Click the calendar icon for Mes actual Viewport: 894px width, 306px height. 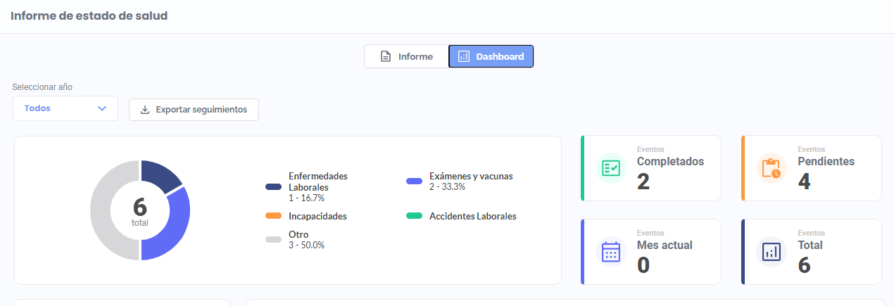click(611, 252)
